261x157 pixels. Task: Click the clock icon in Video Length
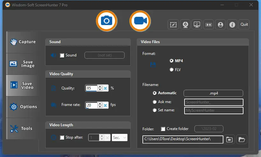54,137
